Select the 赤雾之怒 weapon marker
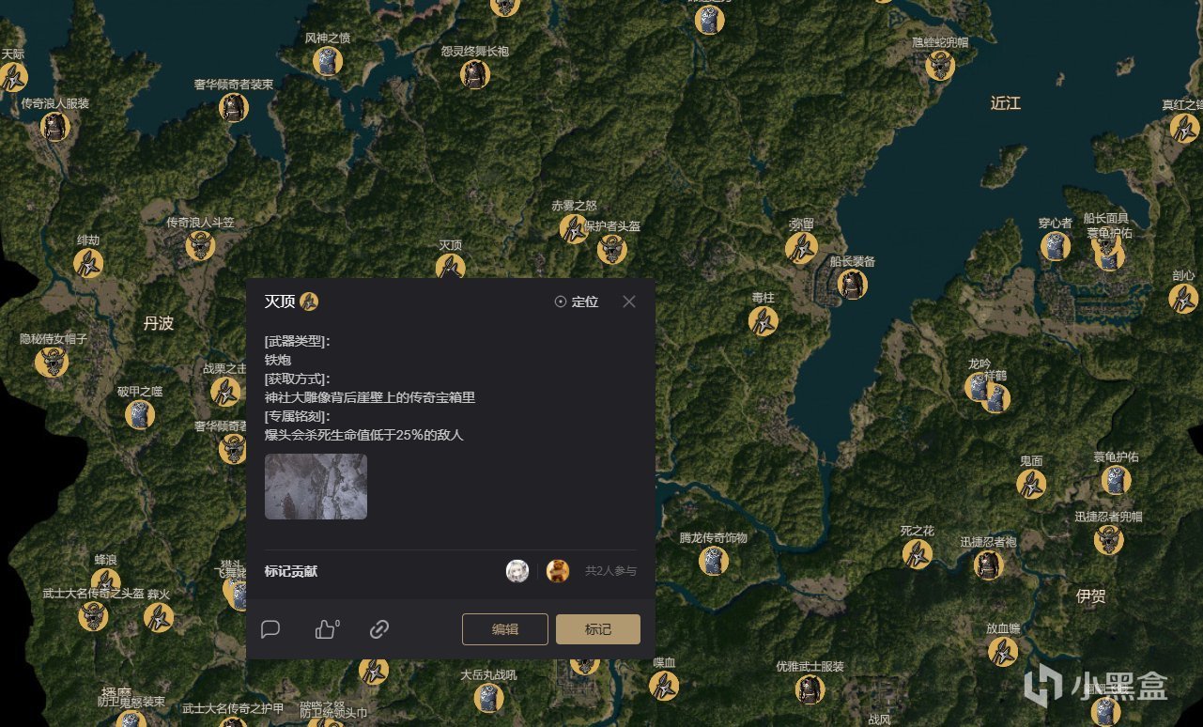Screen dimensions: 1203x727 (574, 228)
